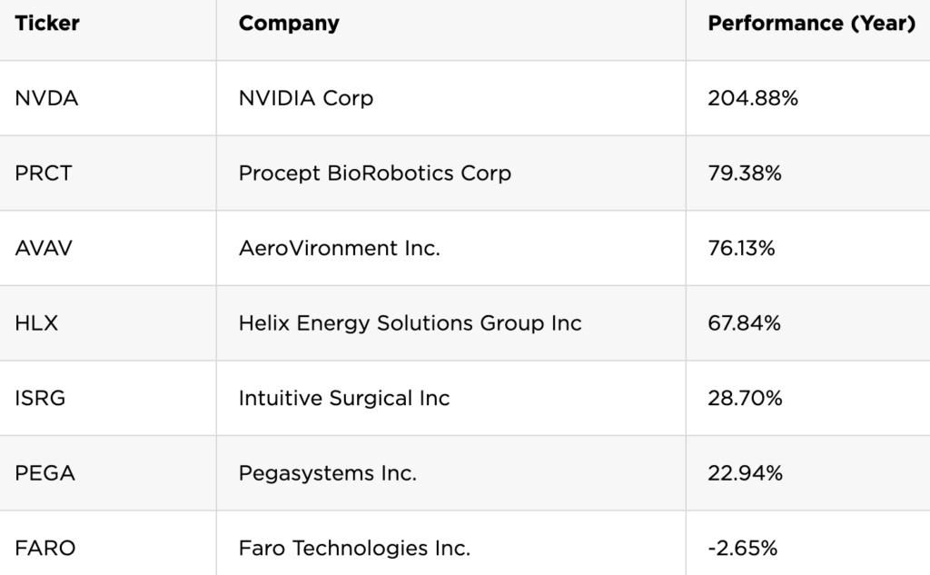Click Procept BioRobotics Corp company name
The image size is (930, 575).
click(375, 173)
